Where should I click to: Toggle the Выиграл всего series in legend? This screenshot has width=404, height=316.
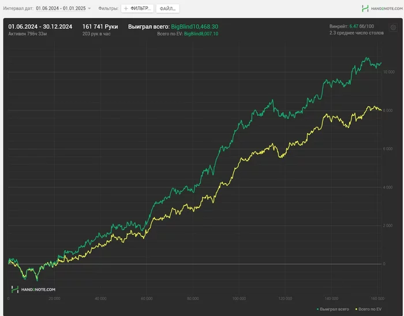coord(333,309)
